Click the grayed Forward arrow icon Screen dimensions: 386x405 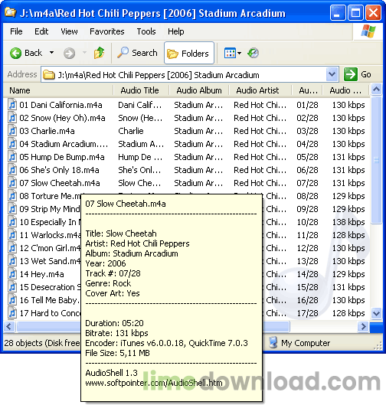click(69, 54)
